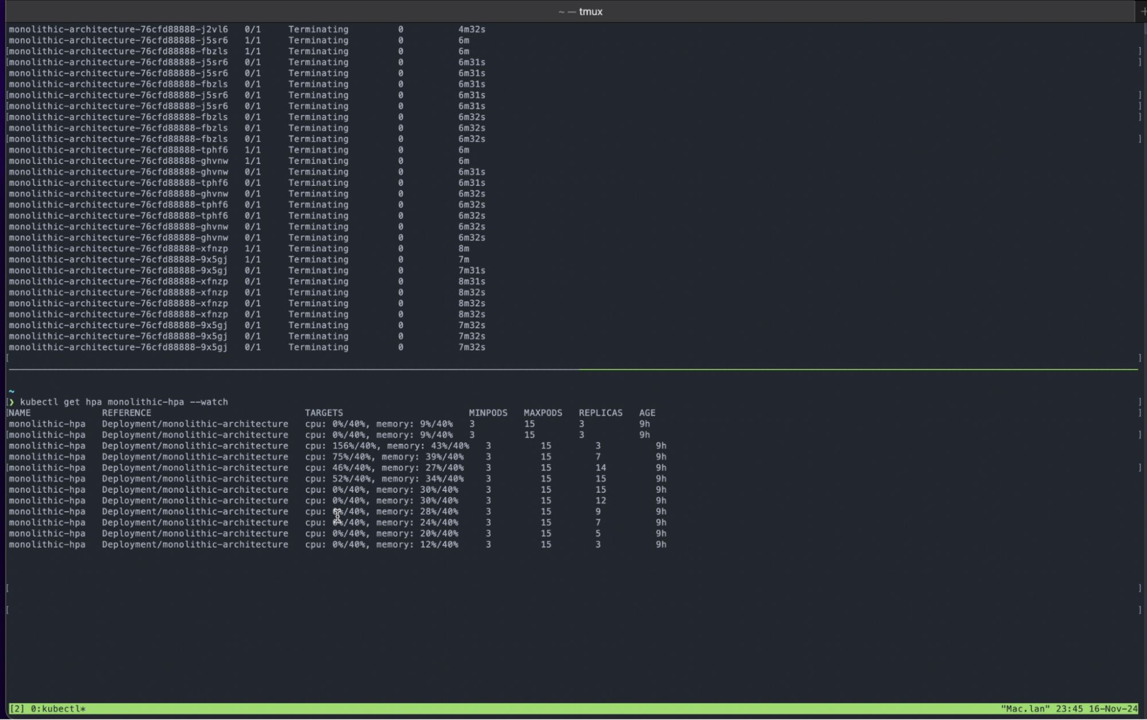Click the AGE column header

[647, 412]
